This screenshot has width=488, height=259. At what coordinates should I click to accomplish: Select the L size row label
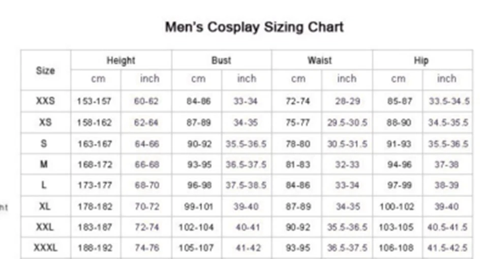point(44,185)
